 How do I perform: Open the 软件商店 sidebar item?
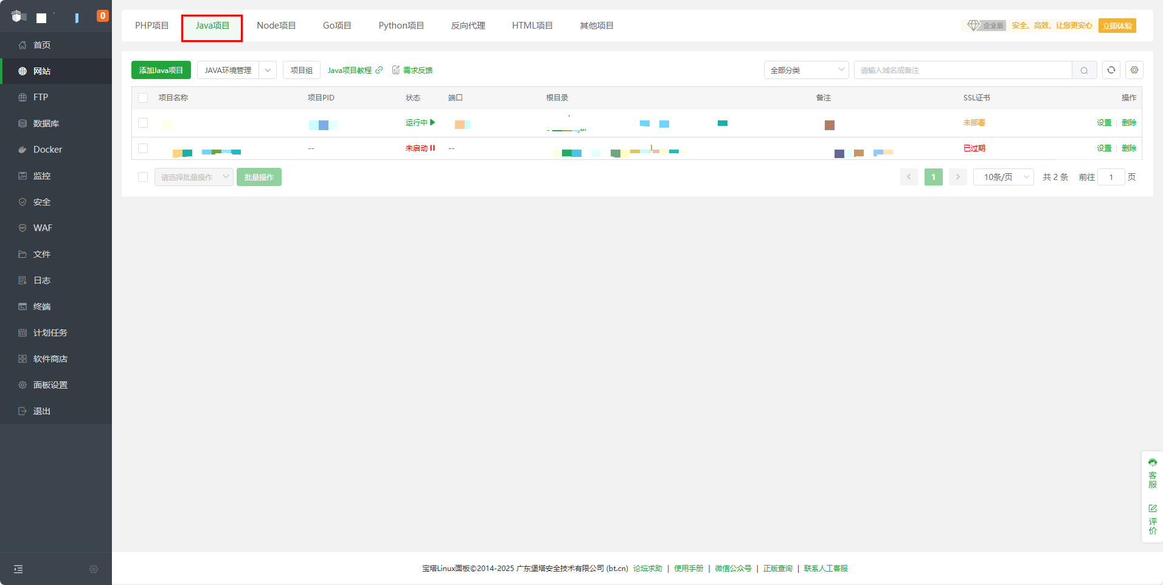(x=50, y=359)
